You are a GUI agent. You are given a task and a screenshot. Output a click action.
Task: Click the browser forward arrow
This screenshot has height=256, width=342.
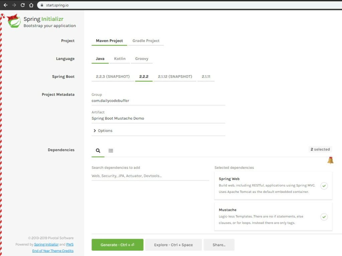coord(14,5)
